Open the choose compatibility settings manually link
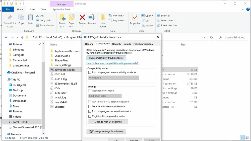Screen dimensions: 251x141 [112, 63]
